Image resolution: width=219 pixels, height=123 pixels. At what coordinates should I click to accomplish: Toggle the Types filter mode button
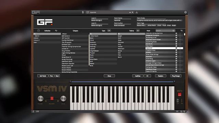[x=109, y=30]
